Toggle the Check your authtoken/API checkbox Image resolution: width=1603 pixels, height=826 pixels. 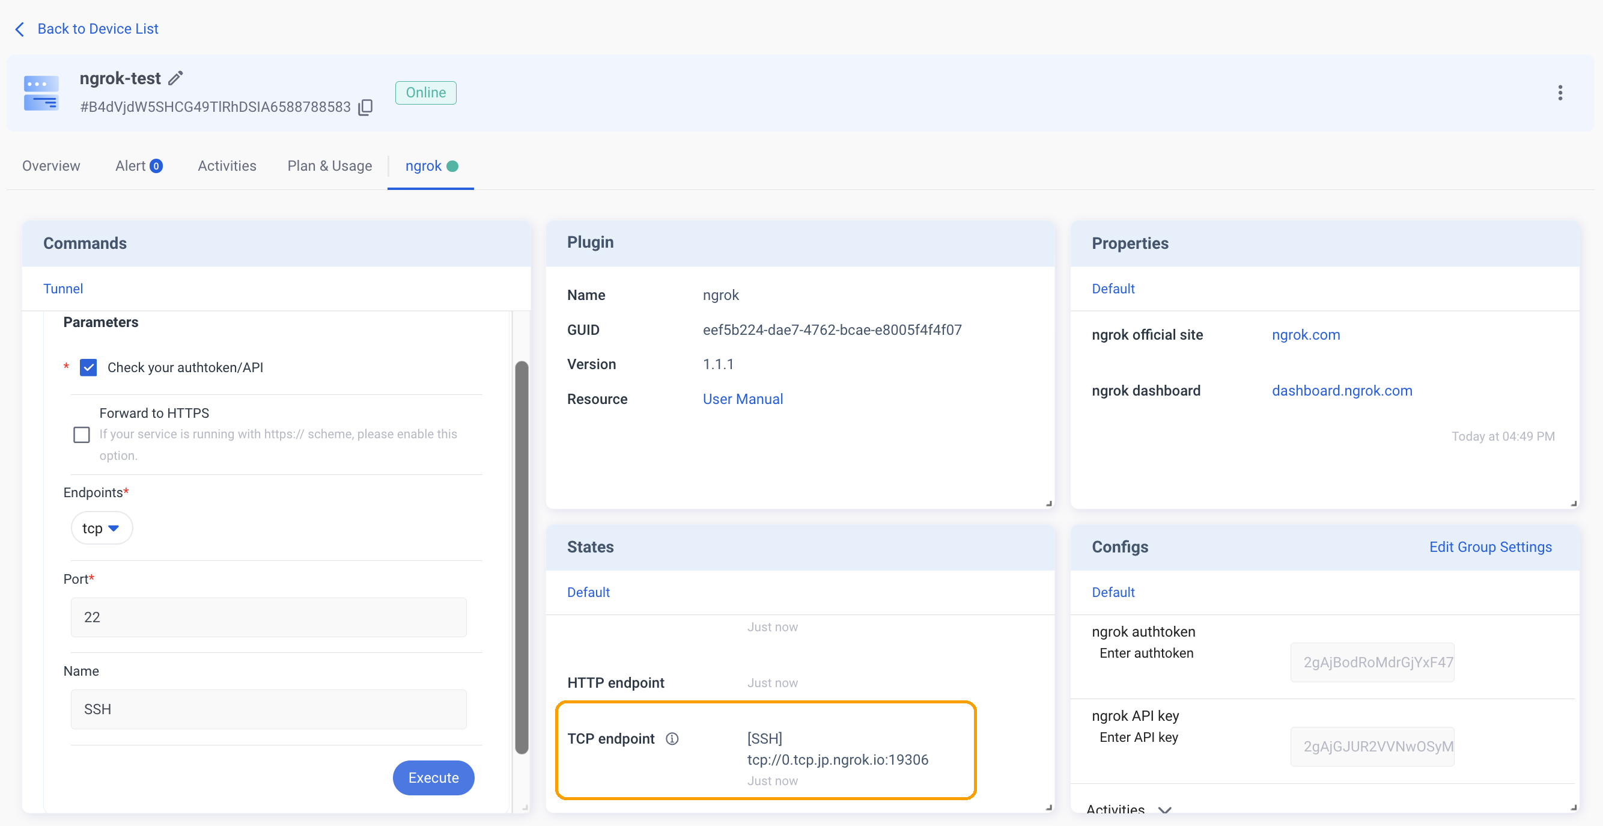pyautogui.click(x=88, y=367)
